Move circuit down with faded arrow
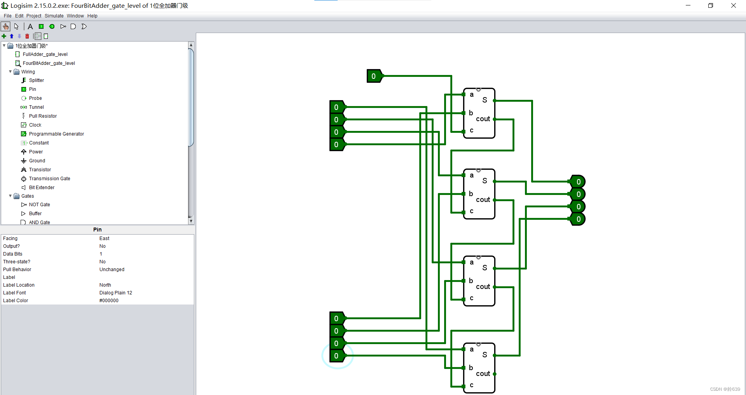 19,36
